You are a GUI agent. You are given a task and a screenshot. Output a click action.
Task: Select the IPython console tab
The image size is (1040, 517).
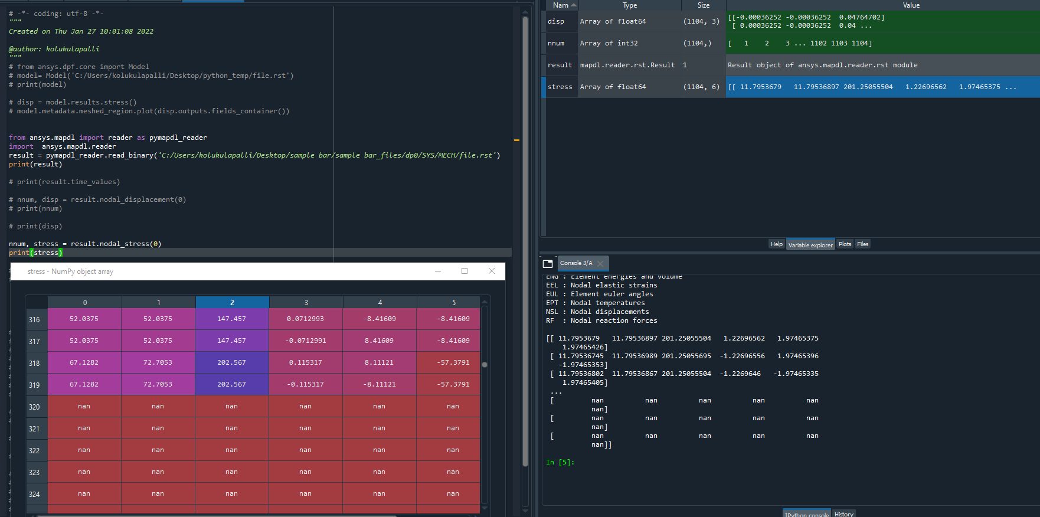(807, 514)
